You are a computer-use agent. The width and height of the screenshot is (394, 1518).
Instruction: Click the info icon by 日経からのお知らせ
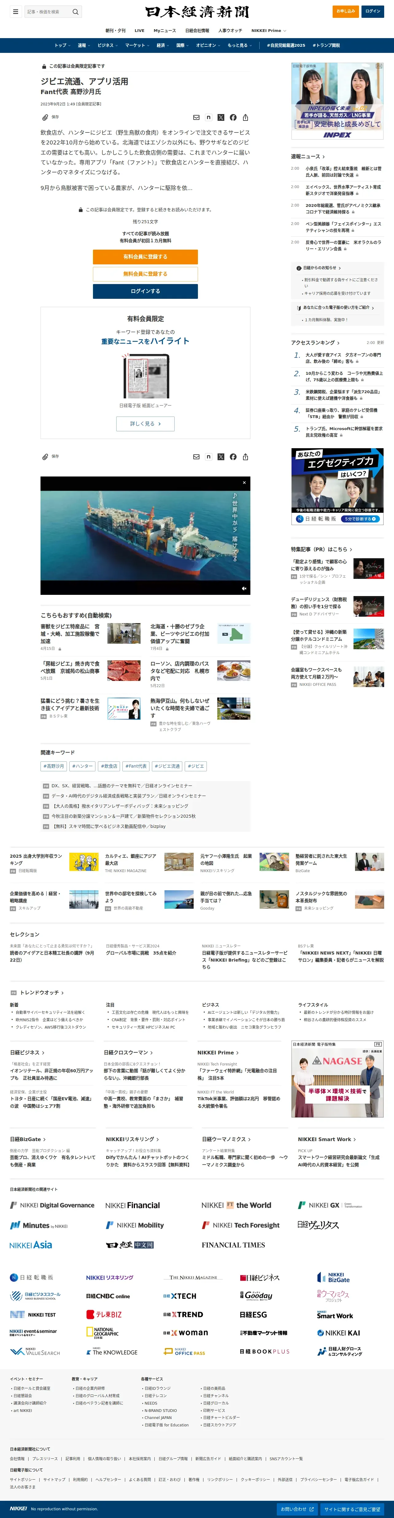point(299,268)
